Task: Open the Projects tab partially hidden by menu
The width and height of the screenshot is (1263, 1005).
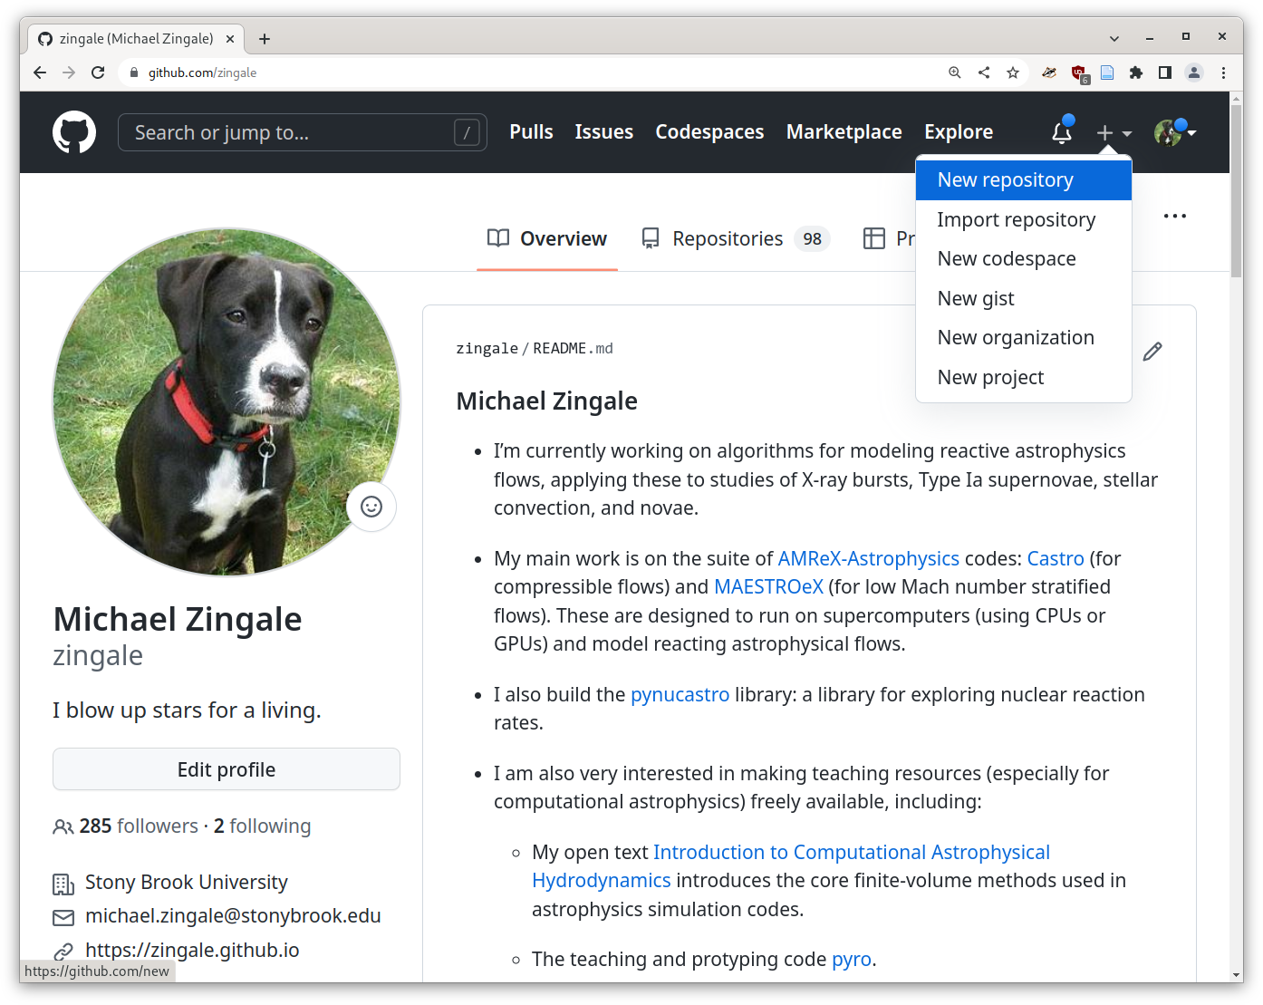Action: [x=888, y=238]
